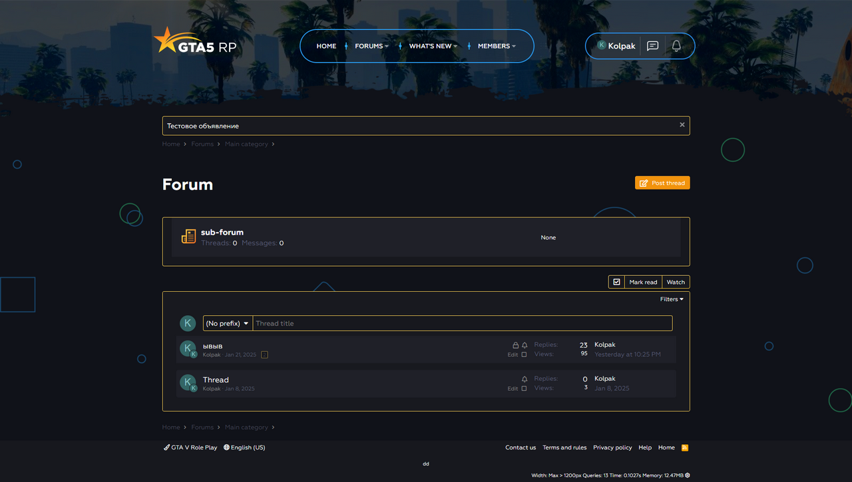The width and height of the screenshot is (852, 482).
Task: Tick the checkbox for the ывыв thread
Action: [x=525, y=355]
